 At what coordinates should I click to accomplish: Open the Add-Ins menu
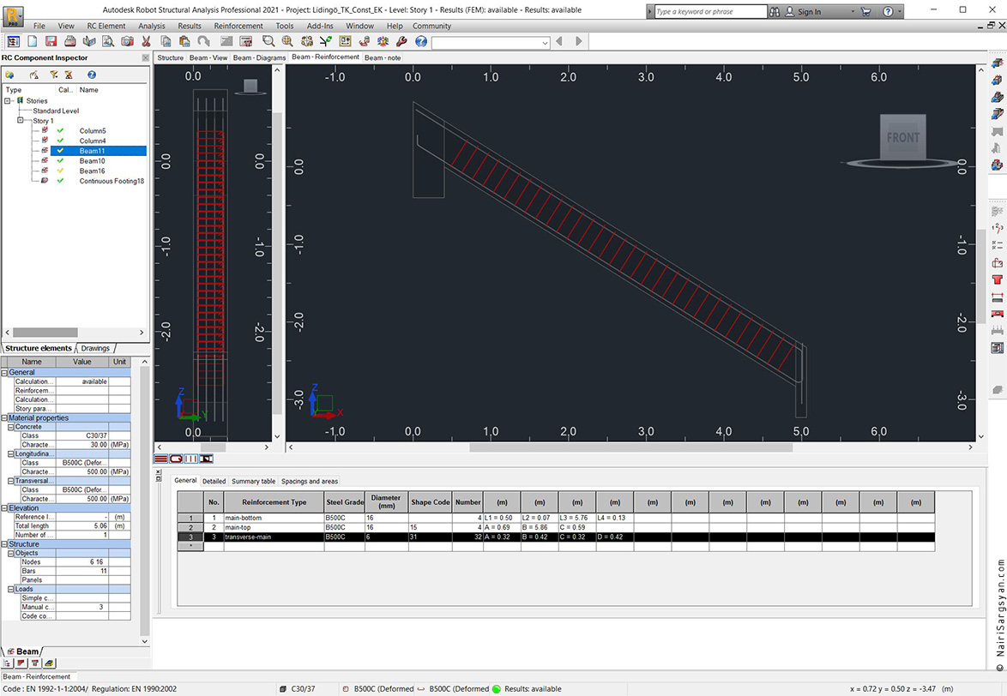[320, 27]
